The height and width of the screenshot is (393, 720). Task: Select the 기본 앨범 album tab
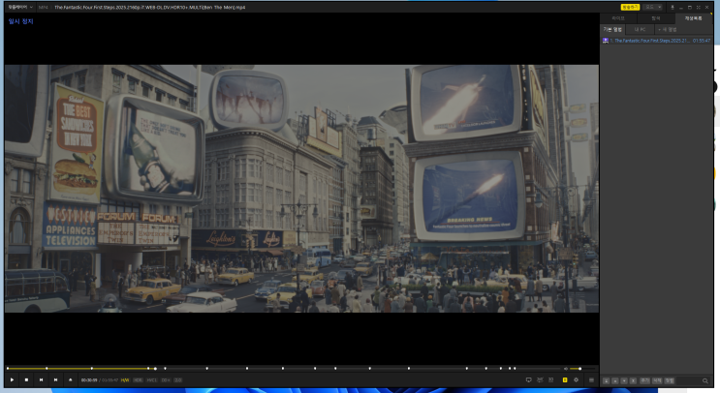(x=612, y=29)
